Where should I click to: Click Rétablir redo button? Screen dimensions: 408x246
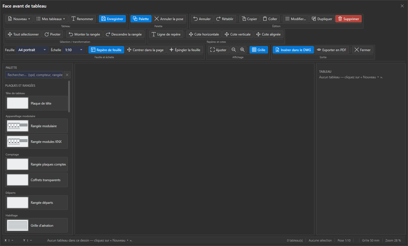pos(225,19)
